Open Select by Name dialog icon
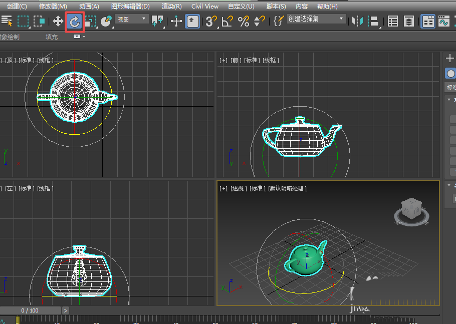Viewport: 456px width, 324px height. coord(8,21)
